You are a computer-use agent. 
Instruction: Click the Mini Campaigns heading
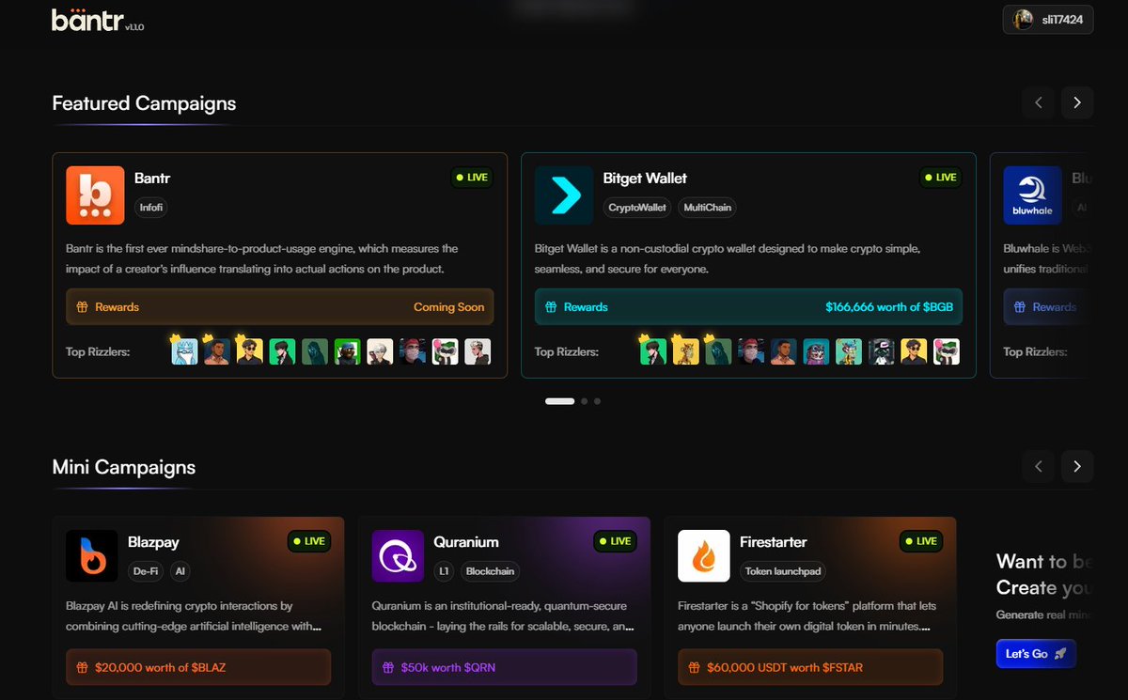click(124, 467)
